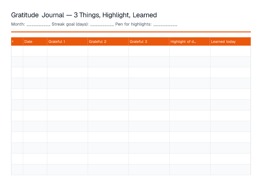This screenshot has height=185, width=262.
Task: Click the Pen for highlights blank
Action: coord(165,24)
